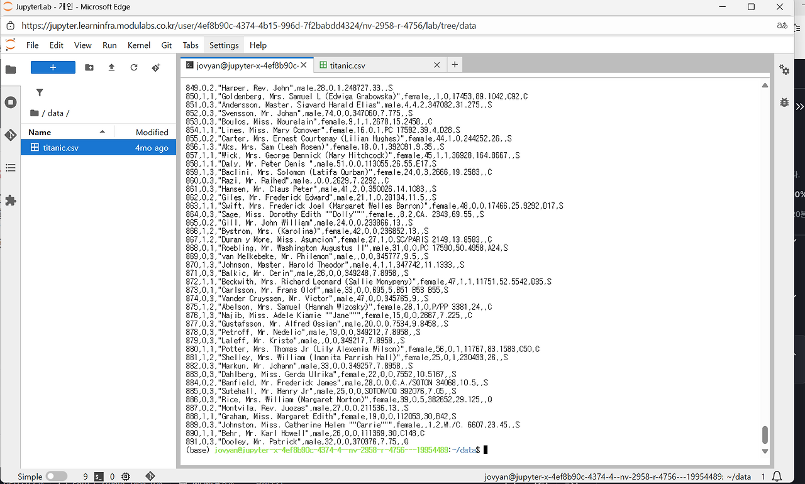
Task: Close the titanic.csv tab
Action: (437, 65)
